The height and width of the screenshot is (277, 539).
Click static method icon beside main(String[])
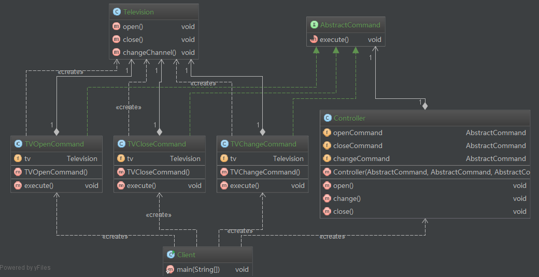[x=170, y=269]
